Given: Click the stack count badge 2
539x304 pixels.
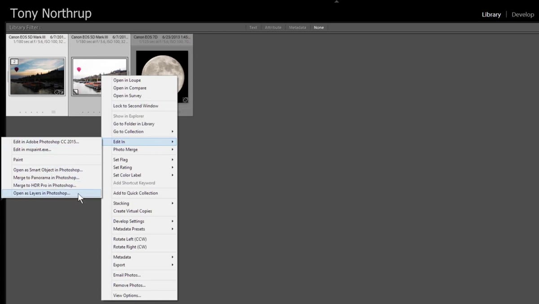Looking at the screenshot, I should click(x=14, y=62).
